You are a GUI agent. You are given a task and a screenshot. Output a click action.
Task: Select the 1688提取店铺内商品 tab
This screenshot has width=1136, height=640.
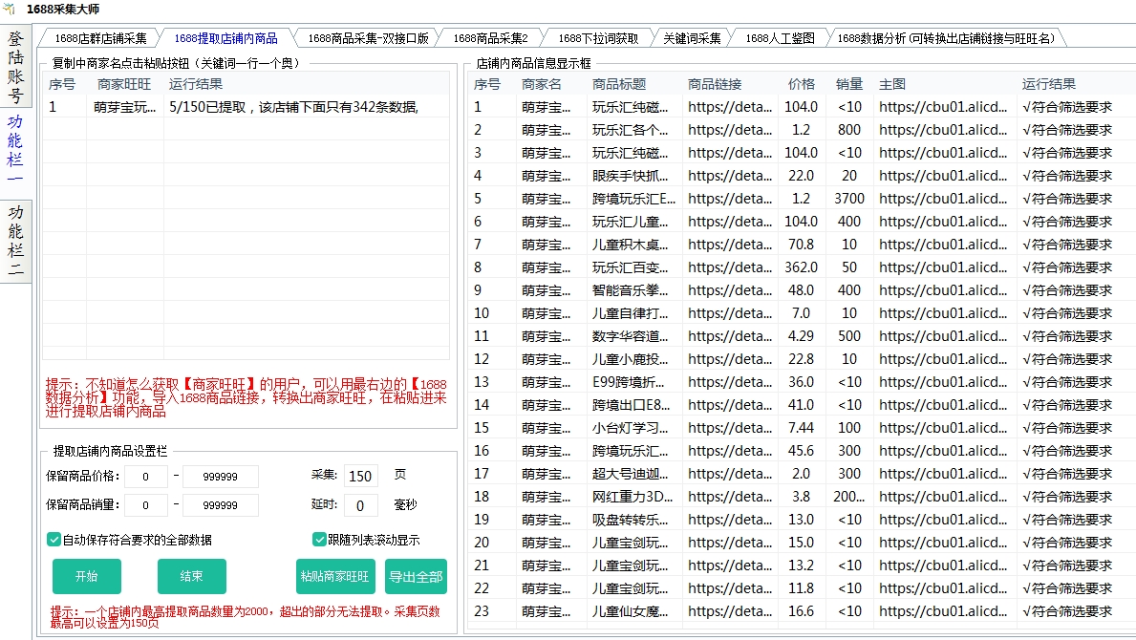(225, 38)
